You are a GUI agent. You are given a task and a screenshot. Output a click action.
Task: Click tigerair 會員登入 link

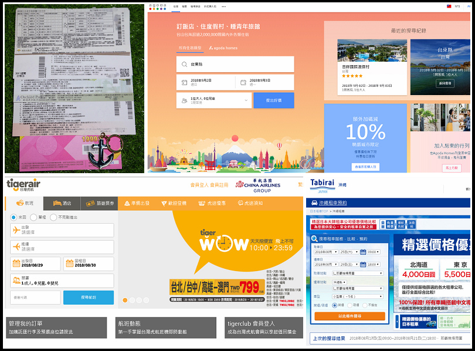click(x=199, y=185)
